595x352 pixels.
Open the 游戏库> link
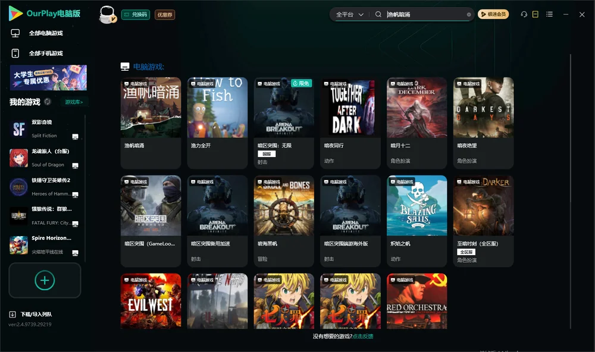pos(74,102)
